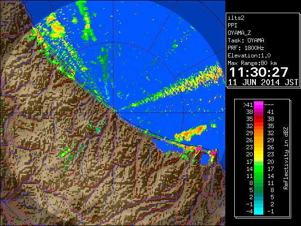Click the small blue lake near magenta echoes
Viewport: 301px width, 226px height.
point(205,159)
